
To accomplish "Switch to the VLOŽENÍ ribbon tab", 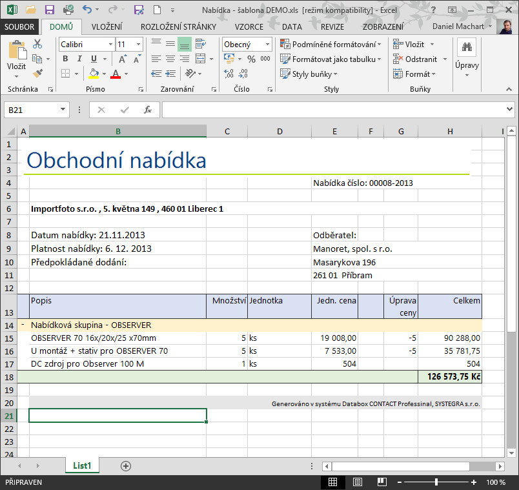I will point(107,27).
